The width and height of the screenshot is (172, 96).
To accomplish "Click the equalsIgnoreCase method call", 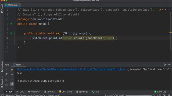I will point(87,38).
